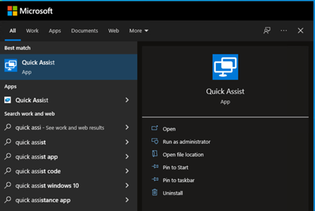Select Pin to Start option
This screenshot has width=315, height=211.
click(x=175, y=167)
